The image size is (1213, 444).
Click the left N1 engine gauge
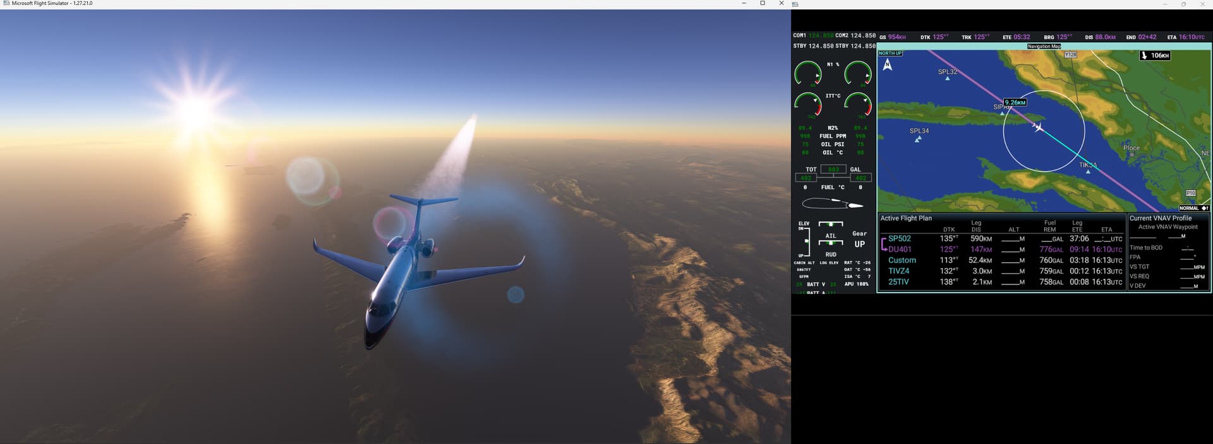(x=807, y=73)
